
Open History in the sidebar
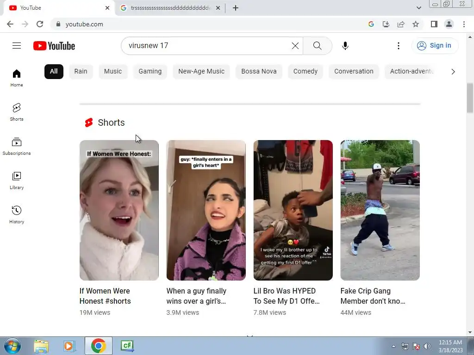pos(17,214)
